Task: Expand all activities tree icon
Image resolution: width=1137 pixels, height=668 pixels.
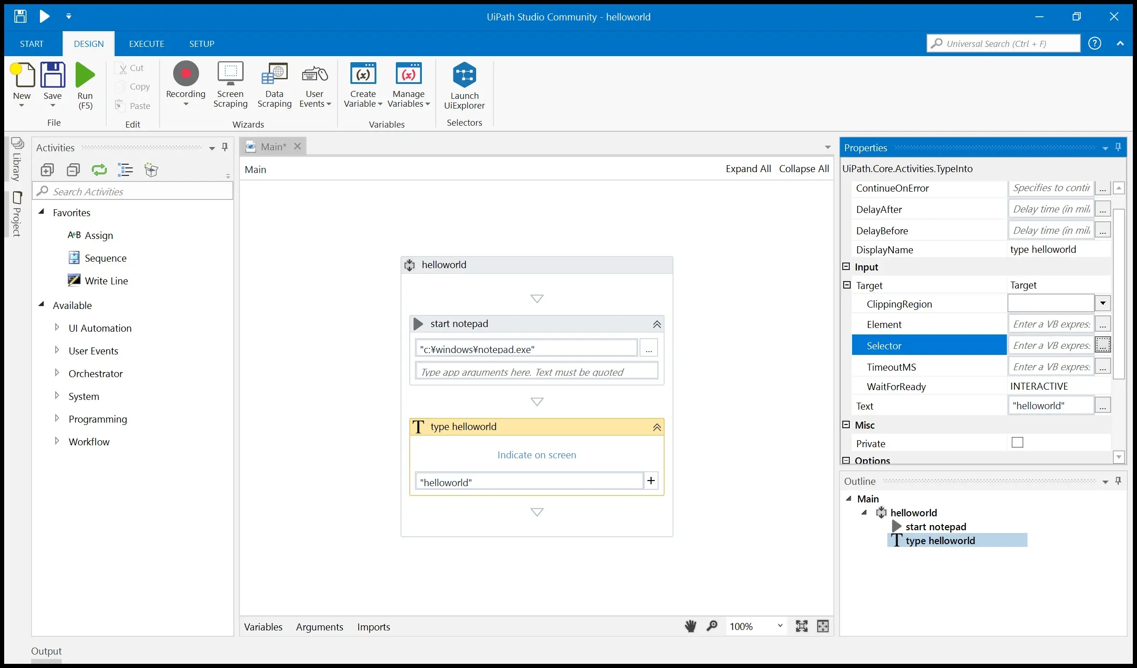Action: point(47,170)
